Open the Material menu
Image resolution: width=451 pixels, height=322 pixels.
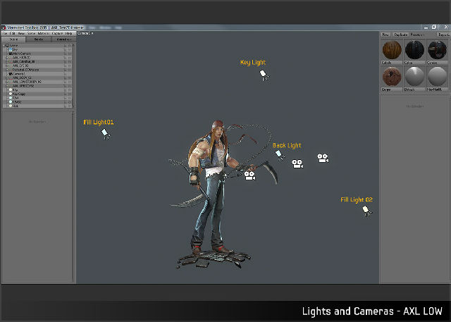[x=44, y=33]
